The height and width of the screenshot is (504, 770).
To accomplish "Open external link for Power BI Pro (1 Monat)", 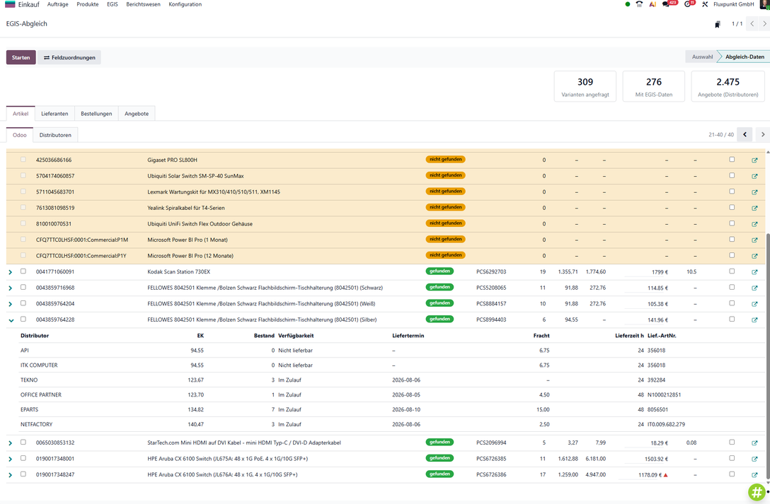I will click(754, 240).
